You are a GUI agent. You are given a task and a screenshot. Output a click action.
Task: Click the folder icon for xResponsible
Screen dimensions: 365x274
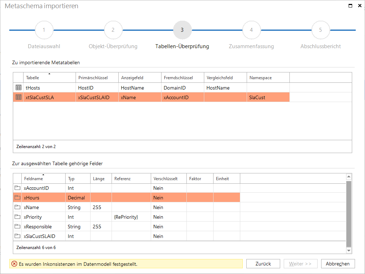pos(17,226)
